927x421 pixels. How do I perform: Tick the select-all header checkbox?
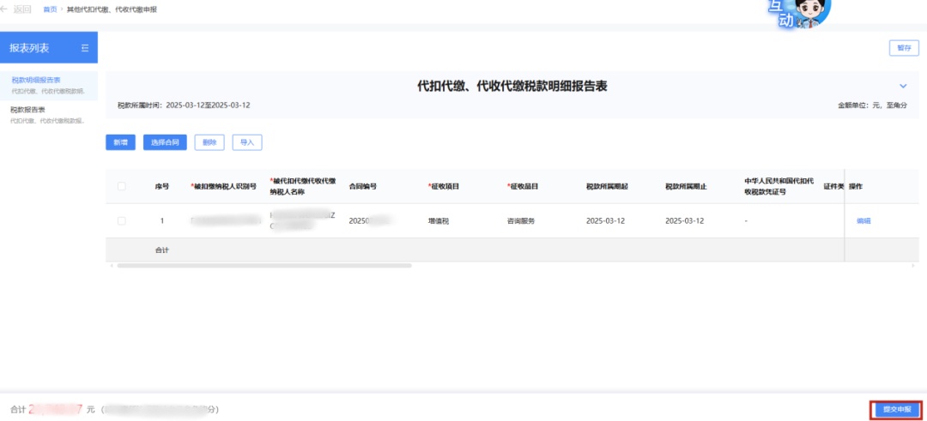point(122,186)
